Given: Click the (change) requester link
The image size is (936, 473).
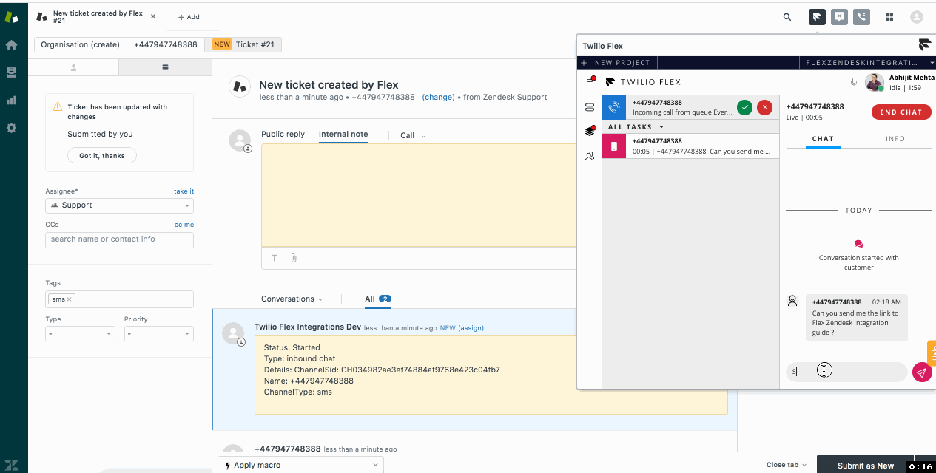Looking at the screenshot, I should click(x=438, y=97).
